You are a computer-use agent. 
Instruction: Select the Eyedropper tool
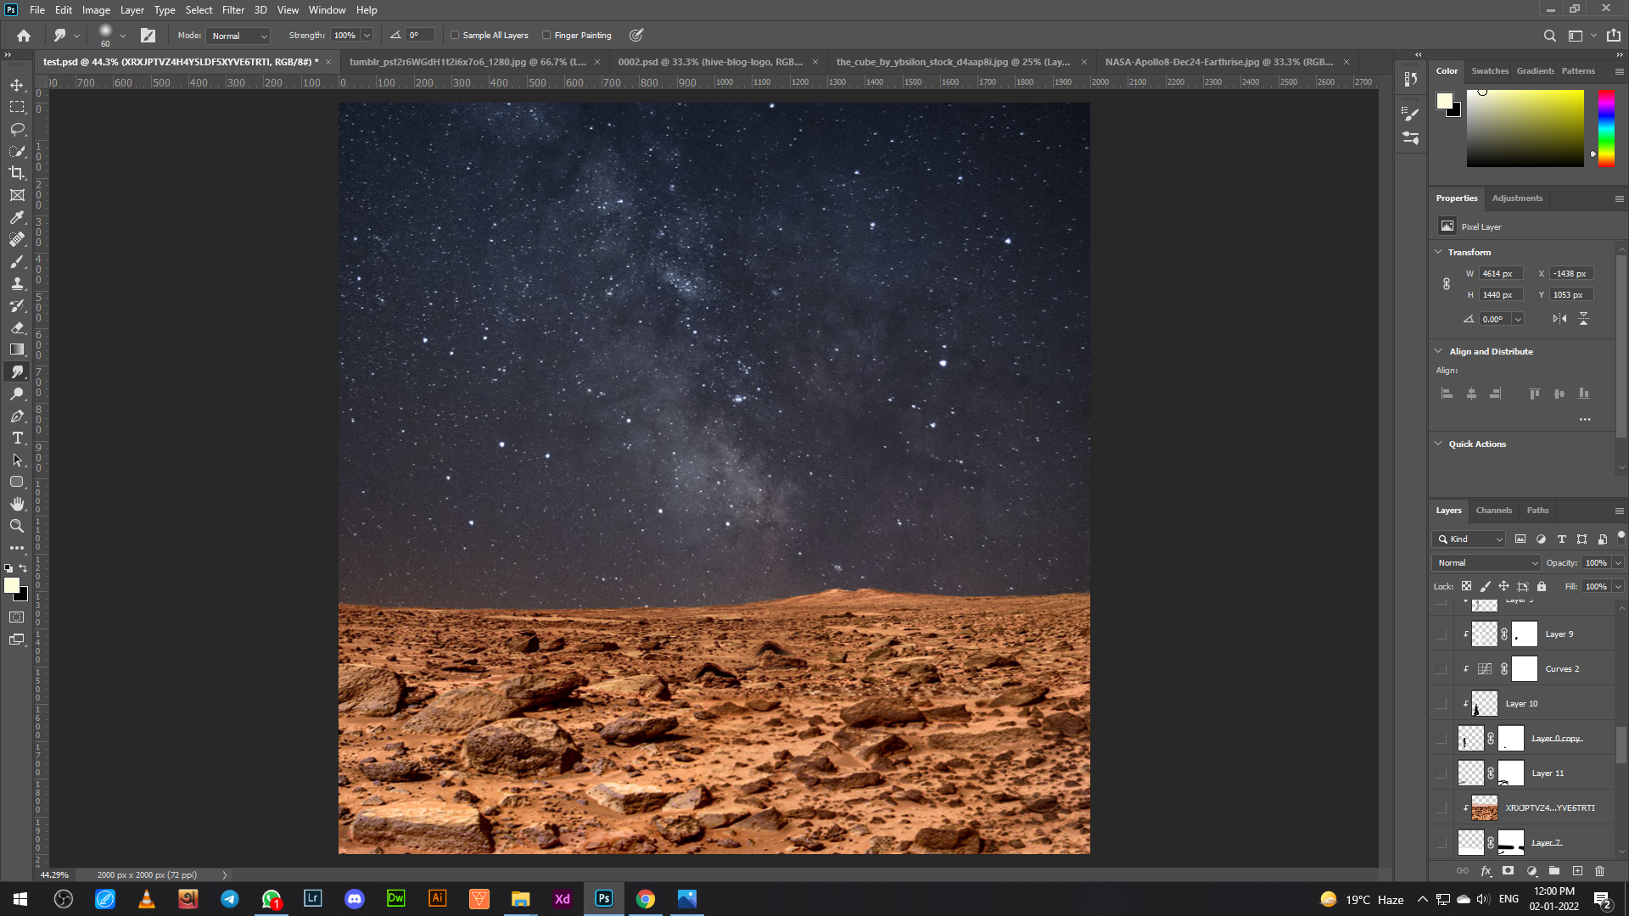(17, 217)
